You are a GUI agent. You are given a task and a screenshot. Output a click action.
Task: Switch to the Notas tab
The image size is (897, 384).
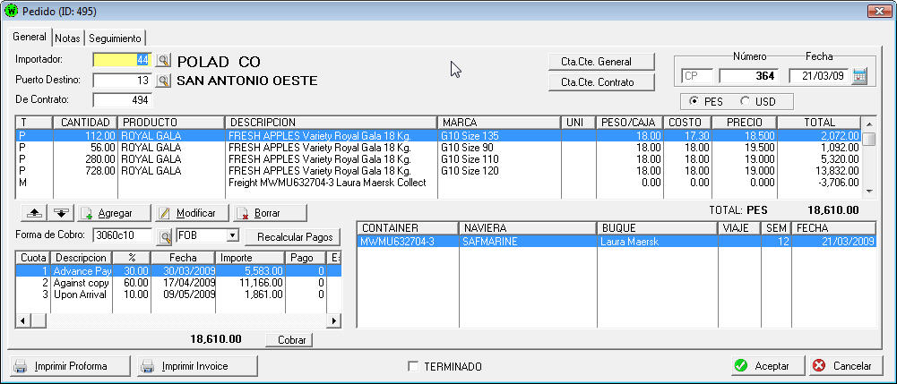coord(67,38)
